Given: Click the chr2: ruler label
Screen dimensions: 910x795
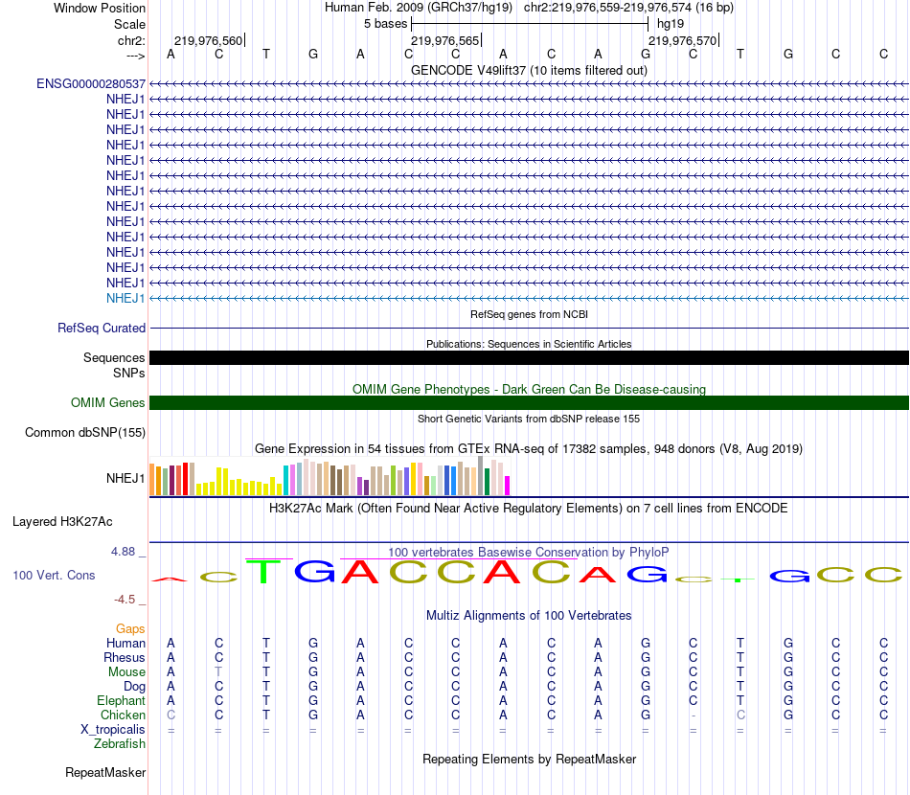Looking at the screenshot, I should pyautogui.click(x=132, y=40).
